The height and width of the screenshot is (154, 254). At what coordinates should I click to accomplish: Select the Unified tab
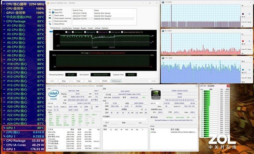pos(98,28)
